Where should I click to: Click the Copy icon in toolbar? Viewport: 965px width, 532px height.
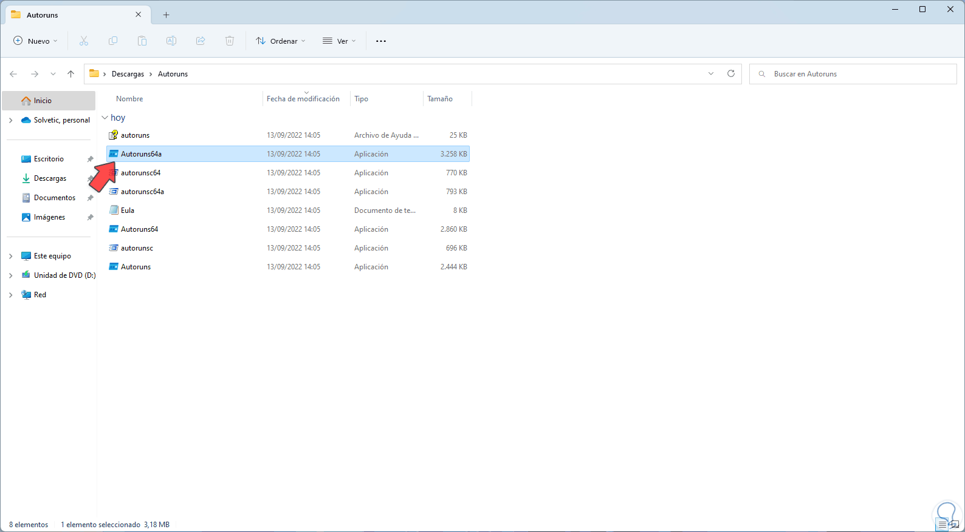(113, 41)
